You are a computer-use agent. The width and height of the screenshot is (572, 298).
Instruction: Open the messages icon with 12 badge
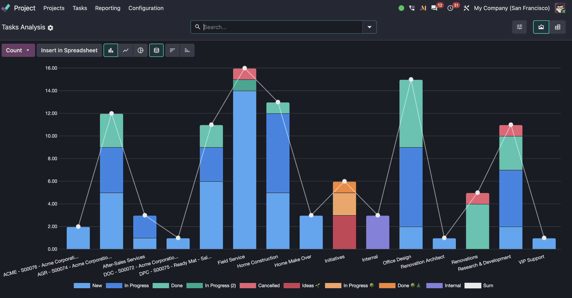[x=434, y=8]
